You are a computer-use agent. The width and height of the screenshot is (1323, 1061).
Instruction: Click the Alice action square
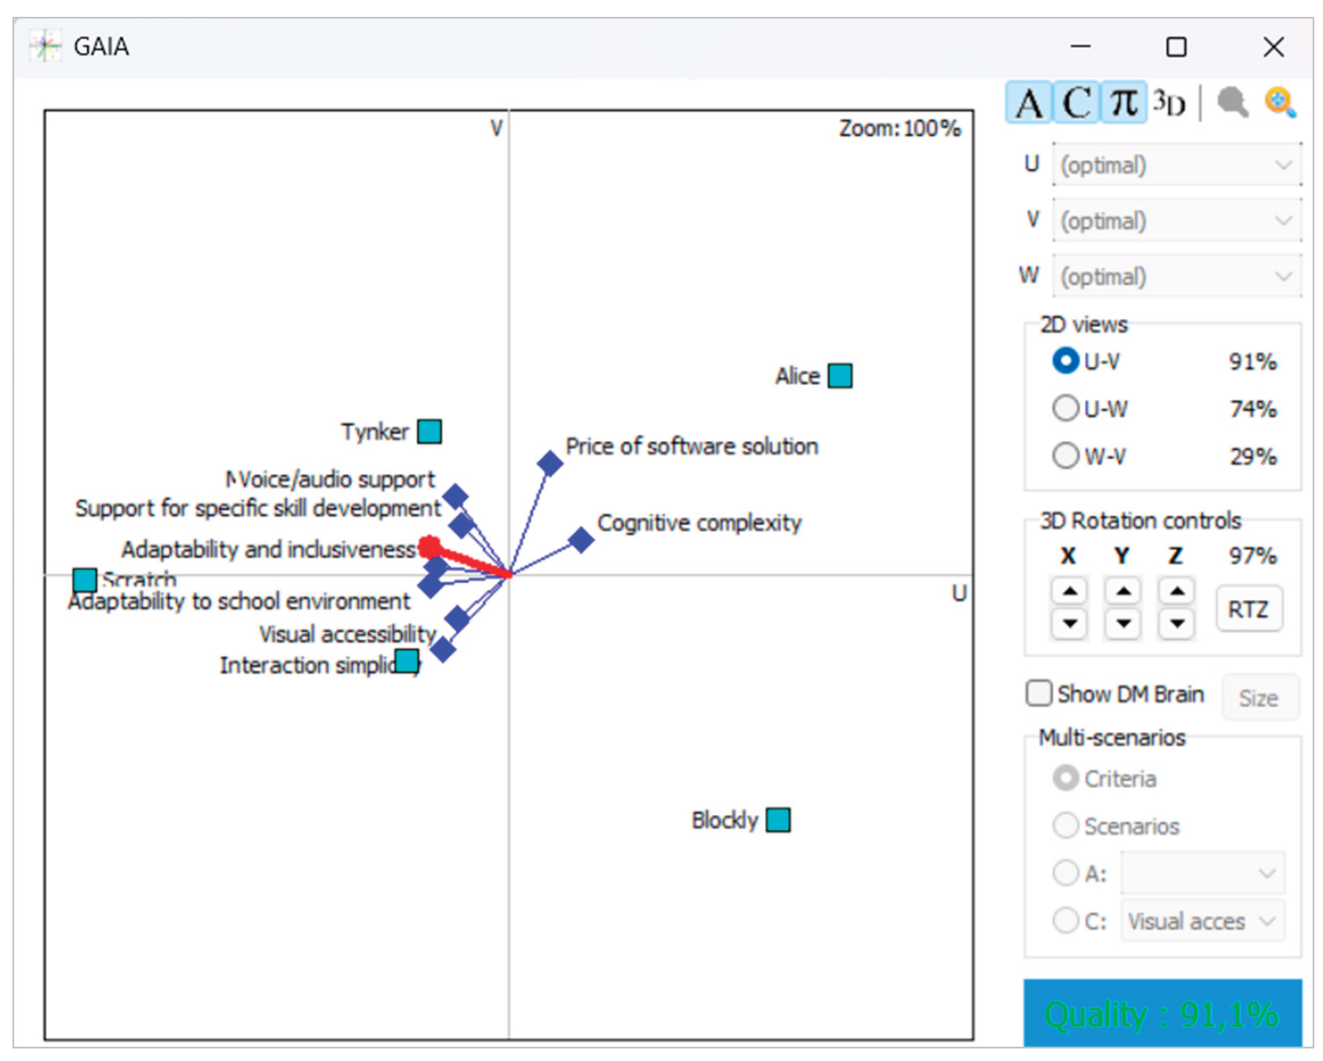840,376
